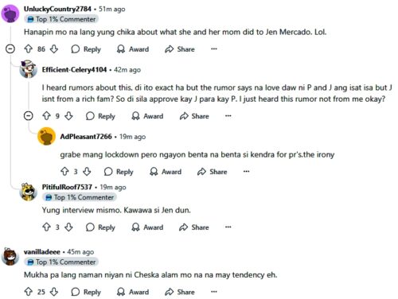Downvote vanilladeee's comment with 25 points
The height and width of the screenshot is (299, 398).
[x=54, y=292]
